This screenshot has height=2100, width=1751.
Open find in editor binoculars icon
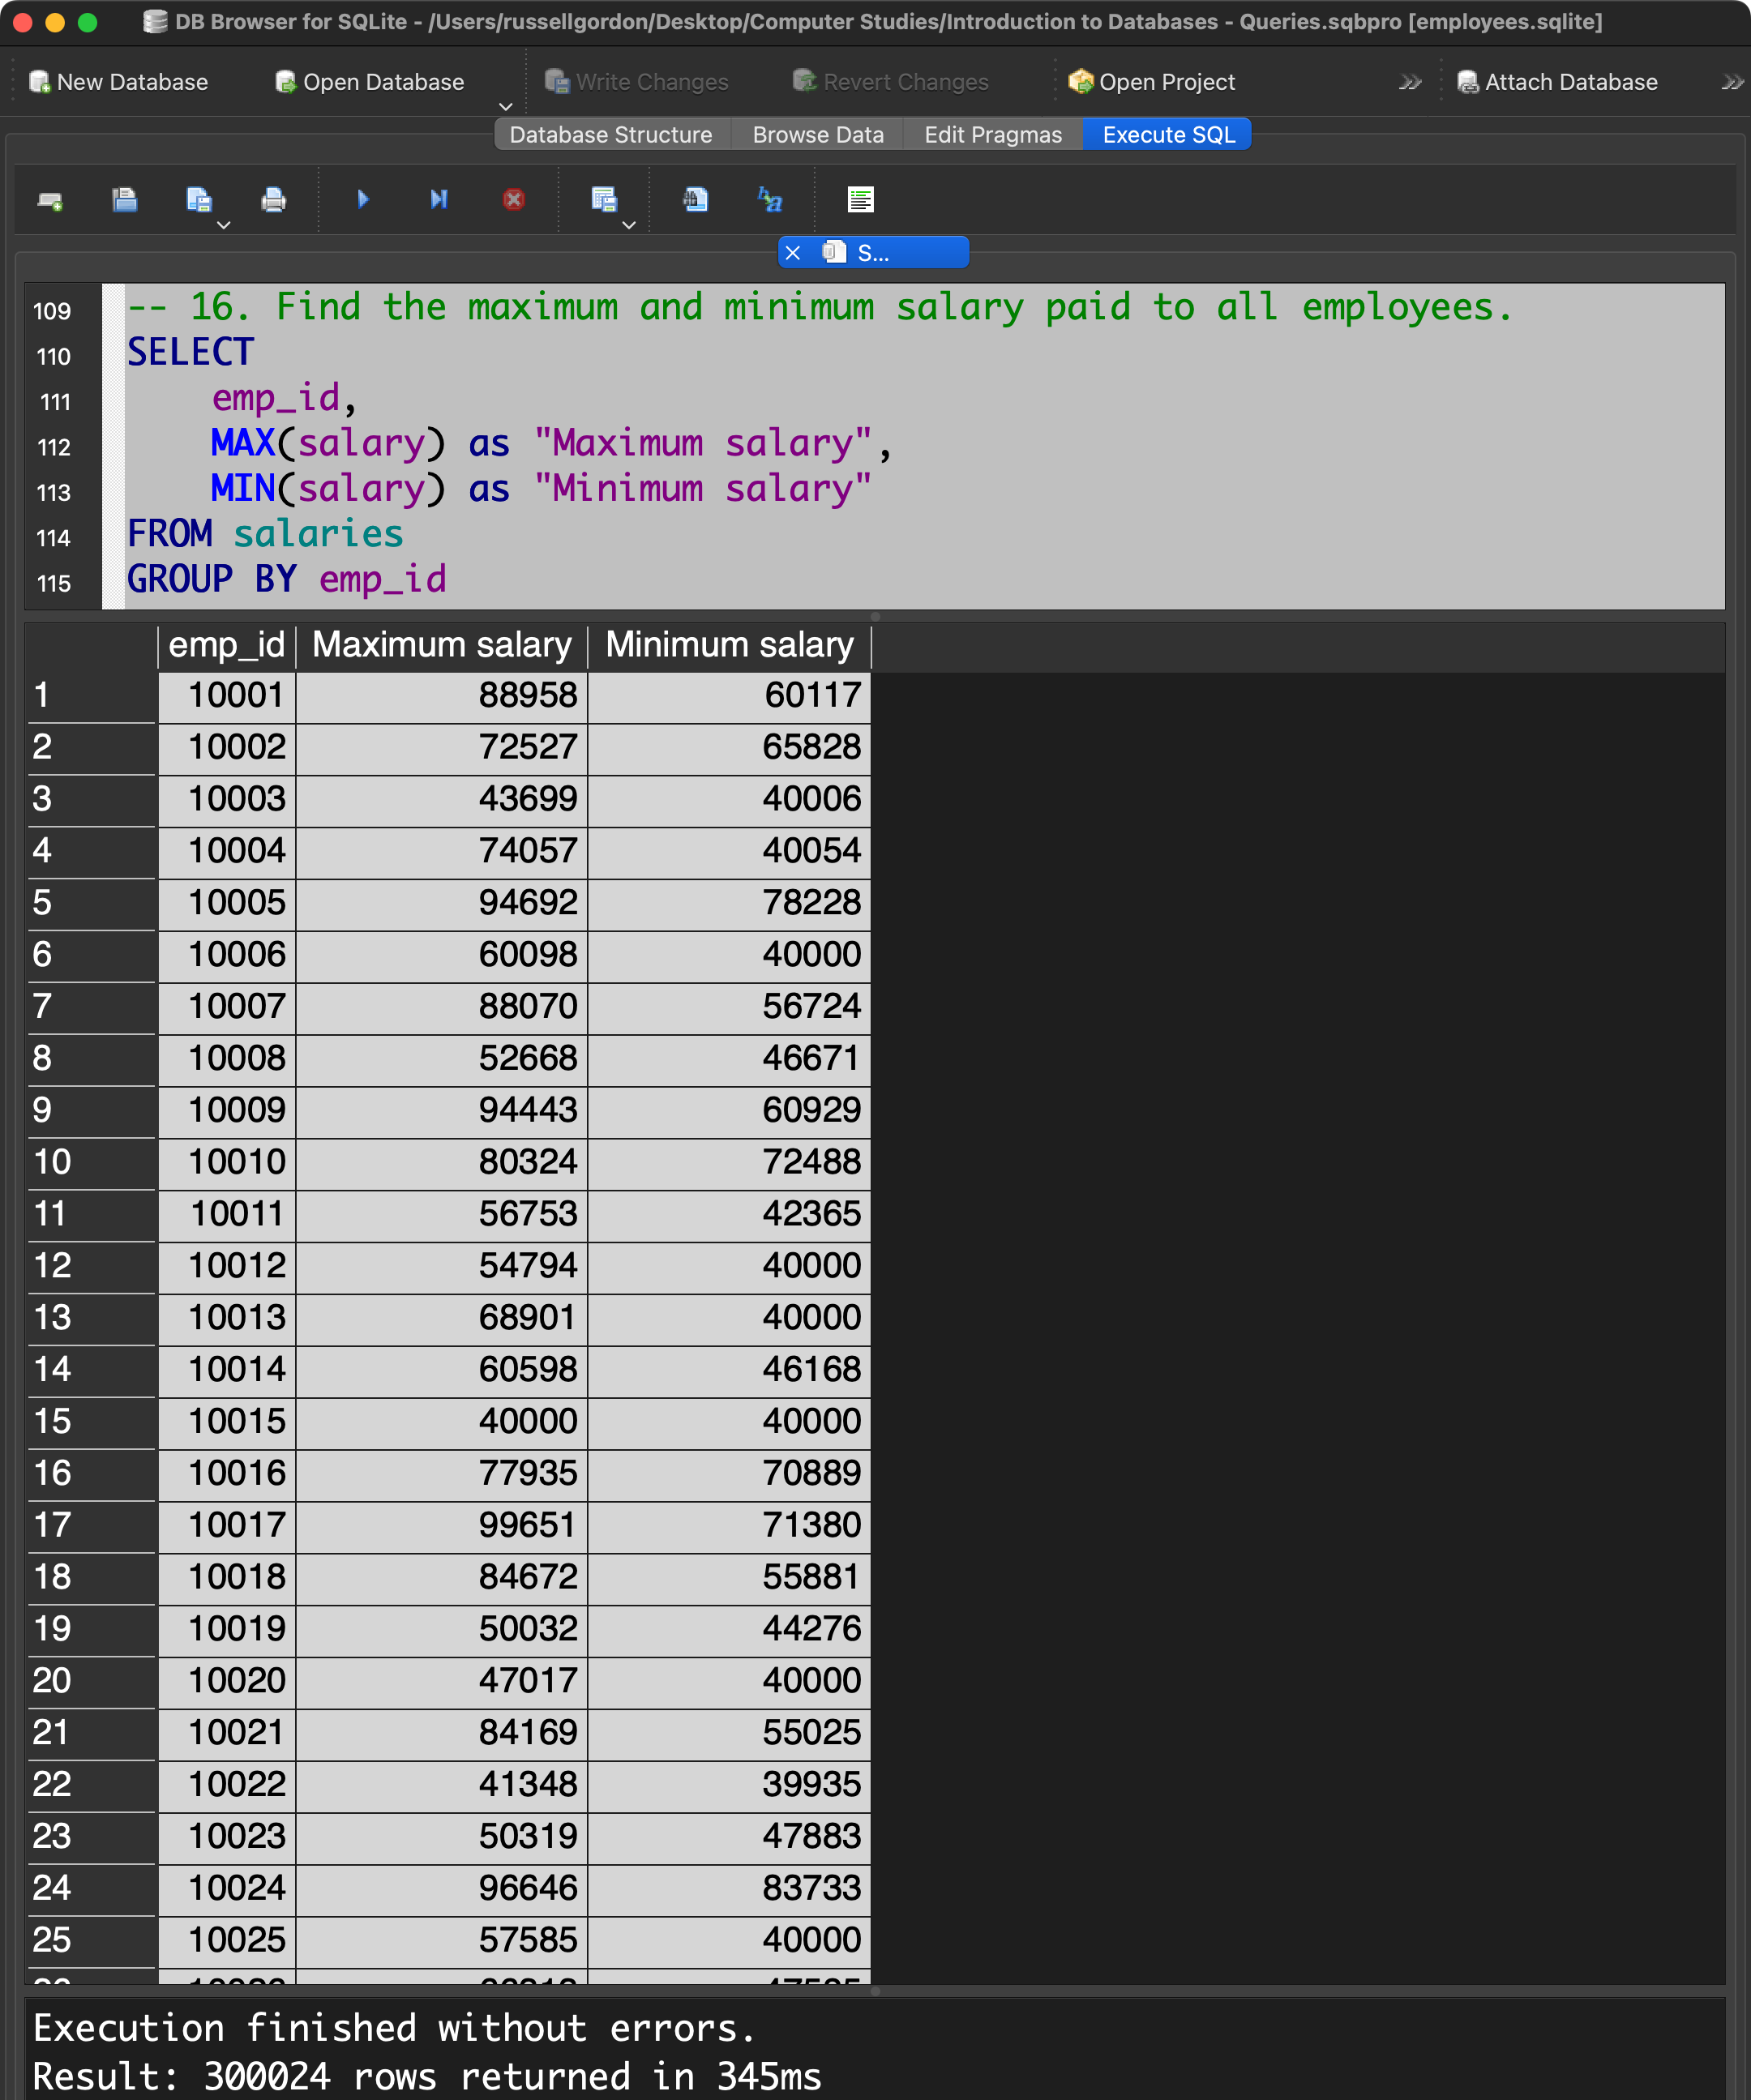(x=695, y=200)
